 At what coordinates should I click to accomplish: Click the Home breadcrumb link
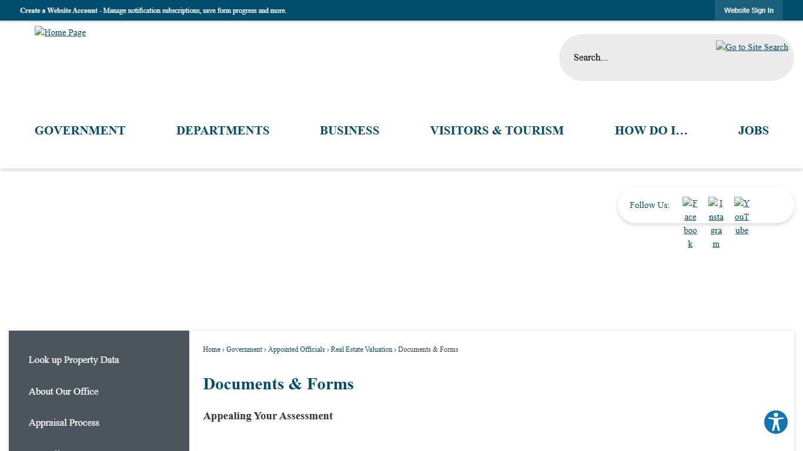pyautogui.click(x=211, y=349)
